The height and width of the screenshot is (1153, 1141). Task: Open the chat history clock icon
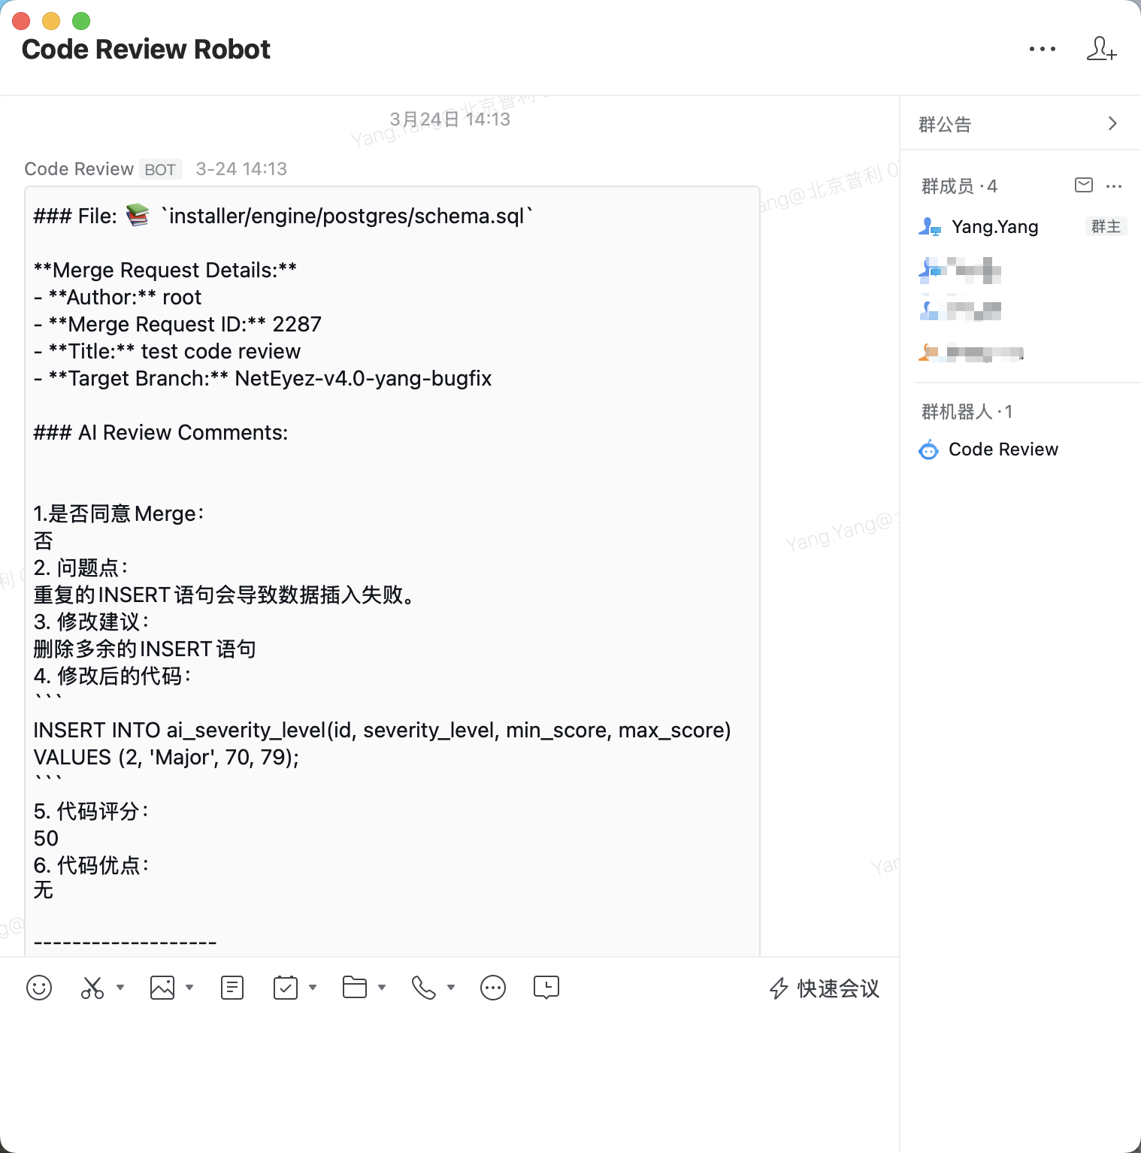pos(546,987)
